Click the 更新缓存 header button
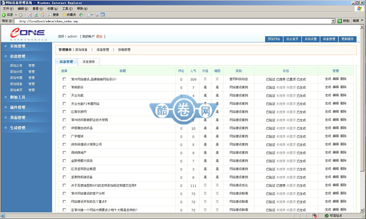 click(x=347, y=39)
